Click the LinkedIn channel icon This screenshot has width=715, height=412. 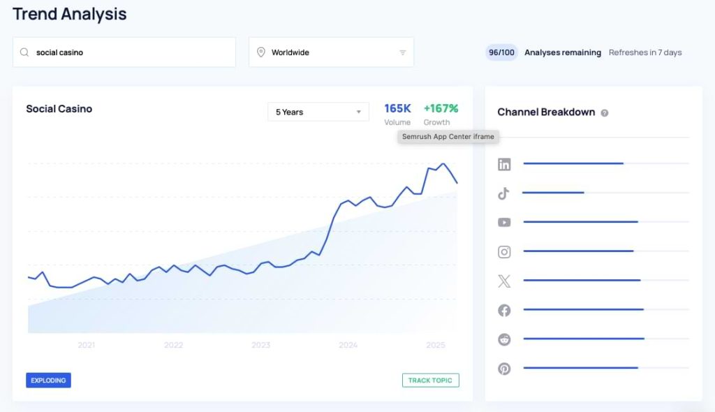pyautogui.click(x=504, y=165)
